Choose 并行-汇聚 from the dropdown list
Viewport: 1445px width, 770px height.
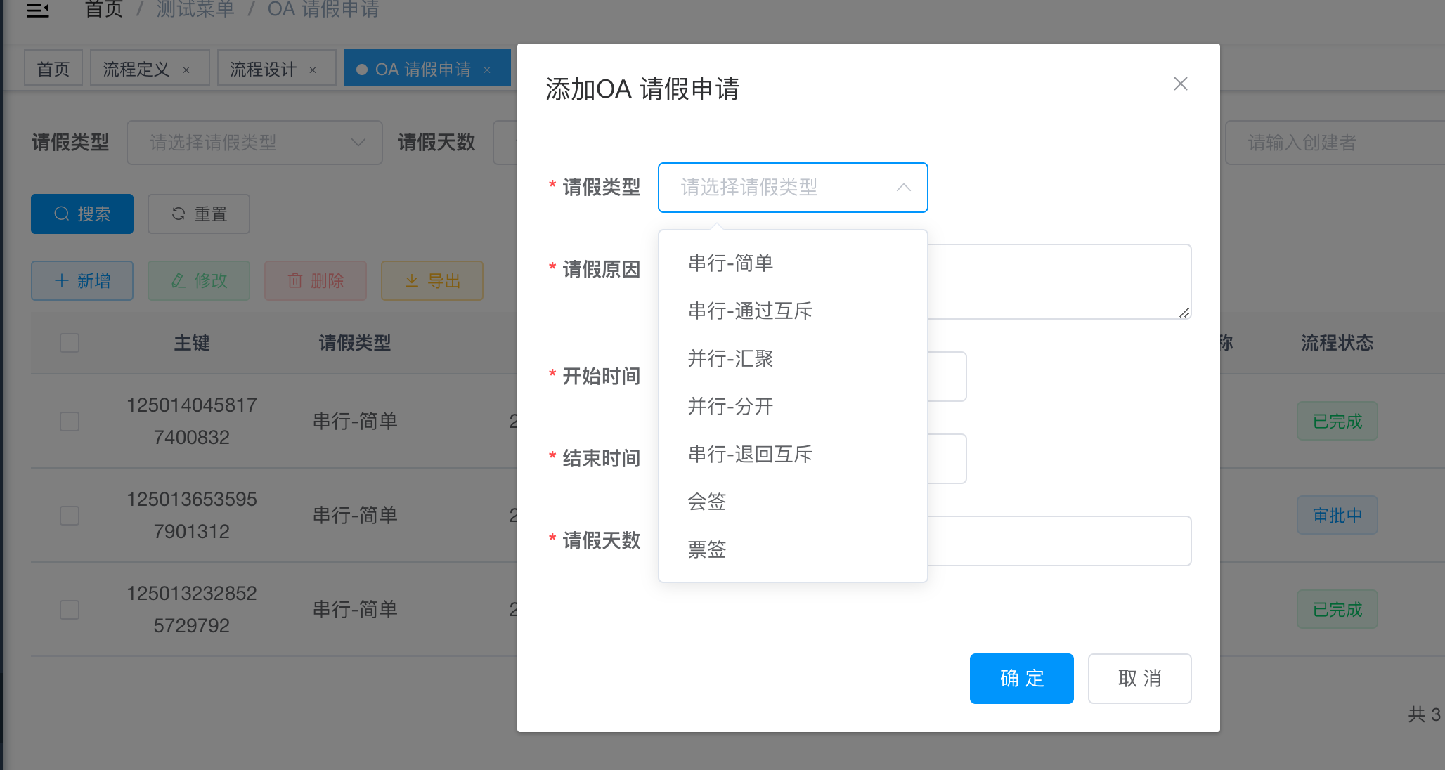click(x=730, y=359)
